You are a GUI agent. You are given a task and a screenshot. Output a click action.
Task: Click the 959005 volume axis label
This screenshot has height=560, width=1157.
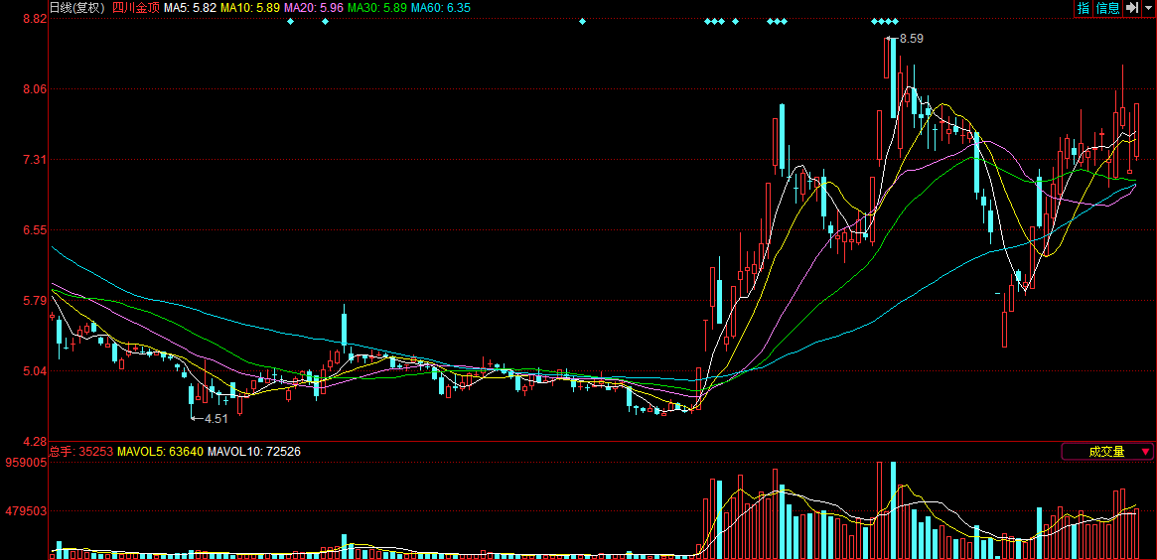[x=27, y=463]
